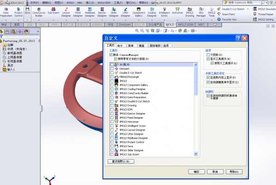The height and width of the screenshot is (185, 276).
Task: Open Project Control in the IMOLD ribbon
Action: (18, 12)
